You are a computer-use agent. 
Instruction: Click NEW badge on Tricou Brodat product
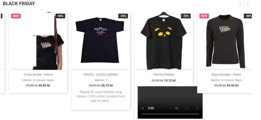pyautogui.click(x=16, y=16)
